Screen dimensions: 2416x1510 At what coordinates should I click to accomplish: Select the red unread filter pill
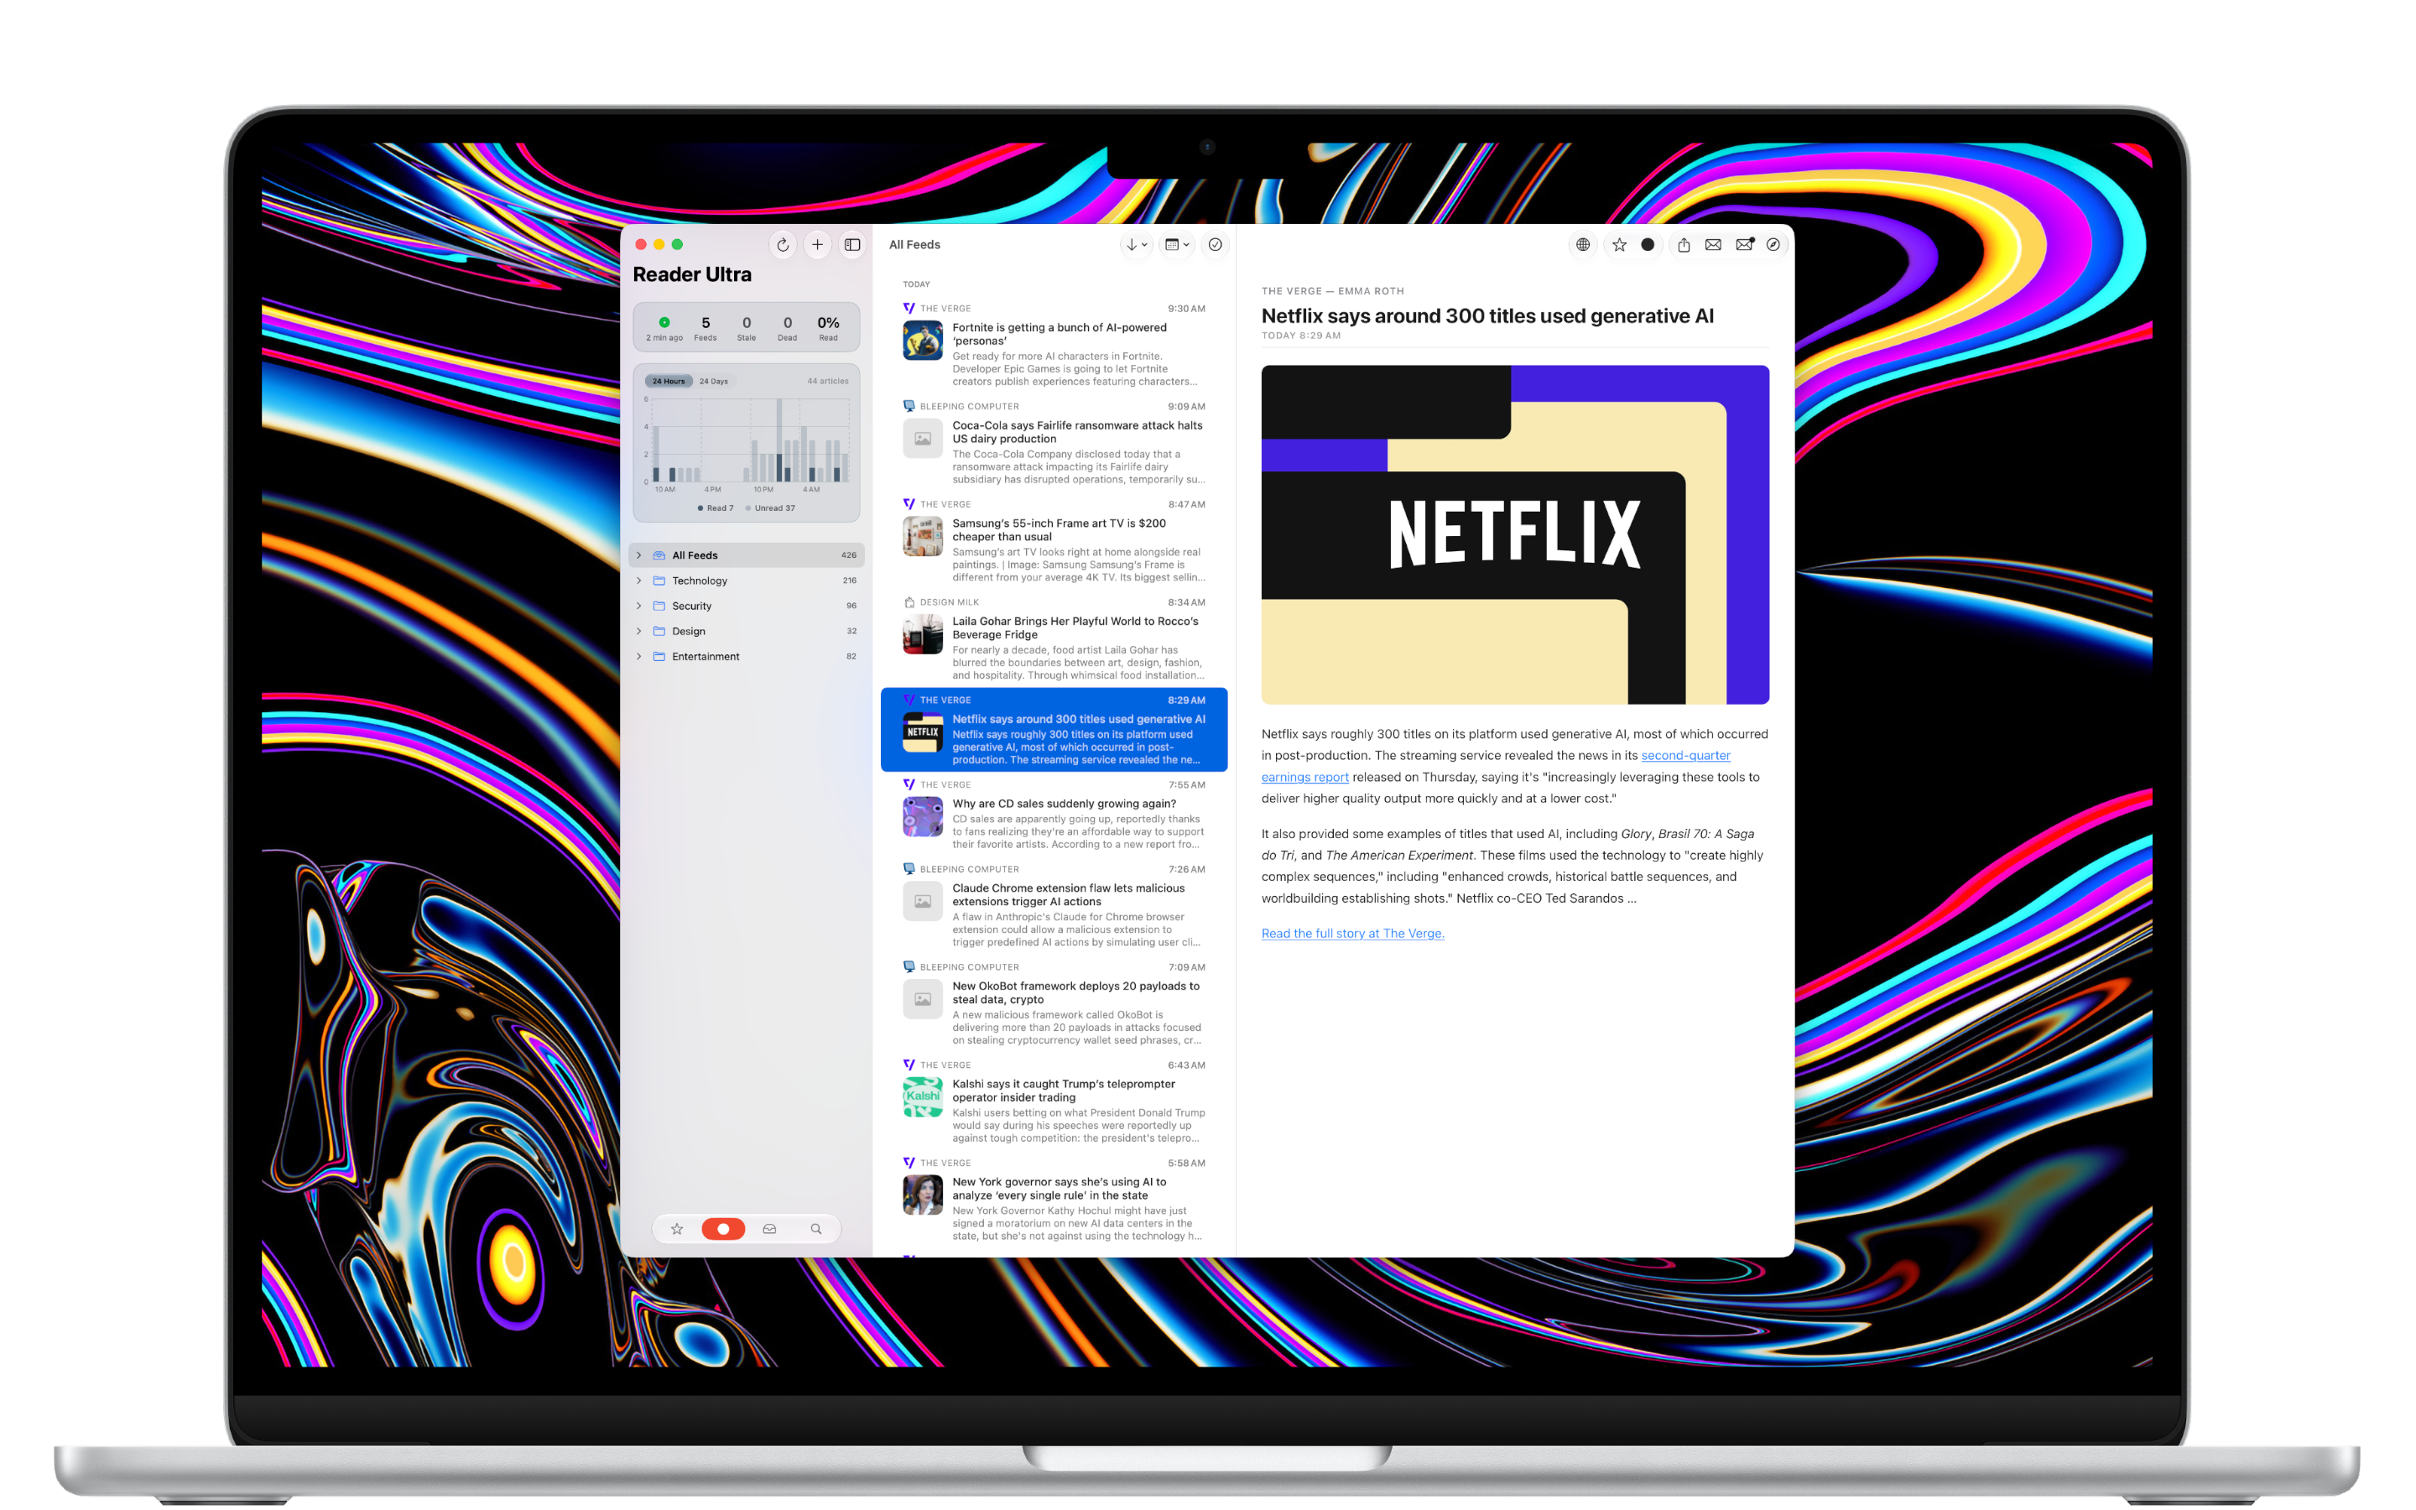click(x=723, y=1228)
